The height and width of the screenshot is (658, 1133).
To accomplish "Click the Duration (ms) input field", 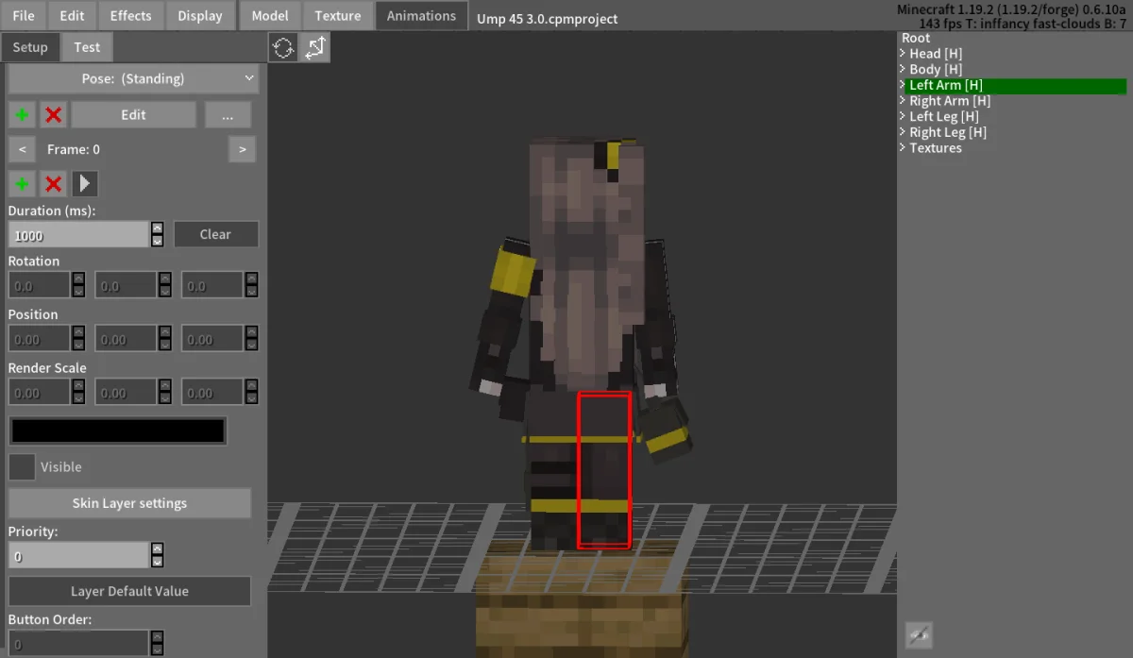I will 78,235.
